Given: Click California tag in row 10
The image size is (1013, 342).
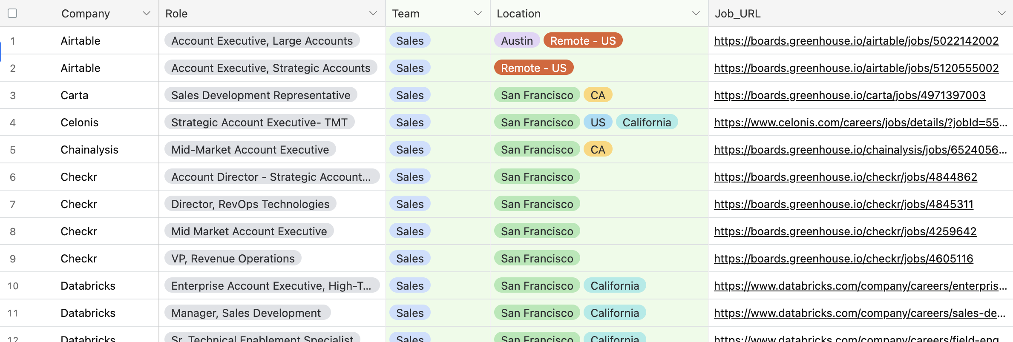Looking at the screenshot, I should (x=615, y=285).
